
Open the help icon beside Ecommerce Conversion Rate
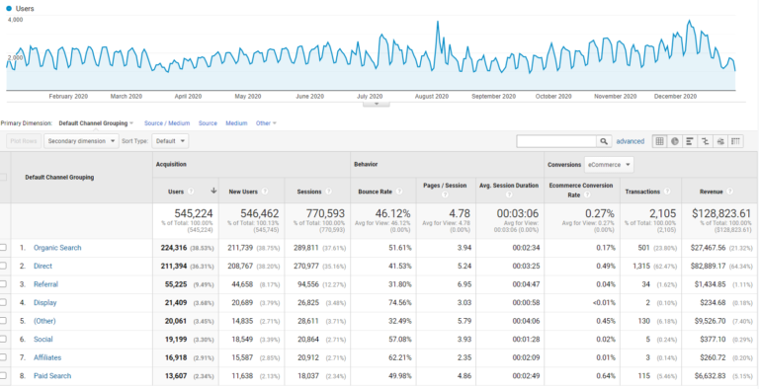[587, 194]
